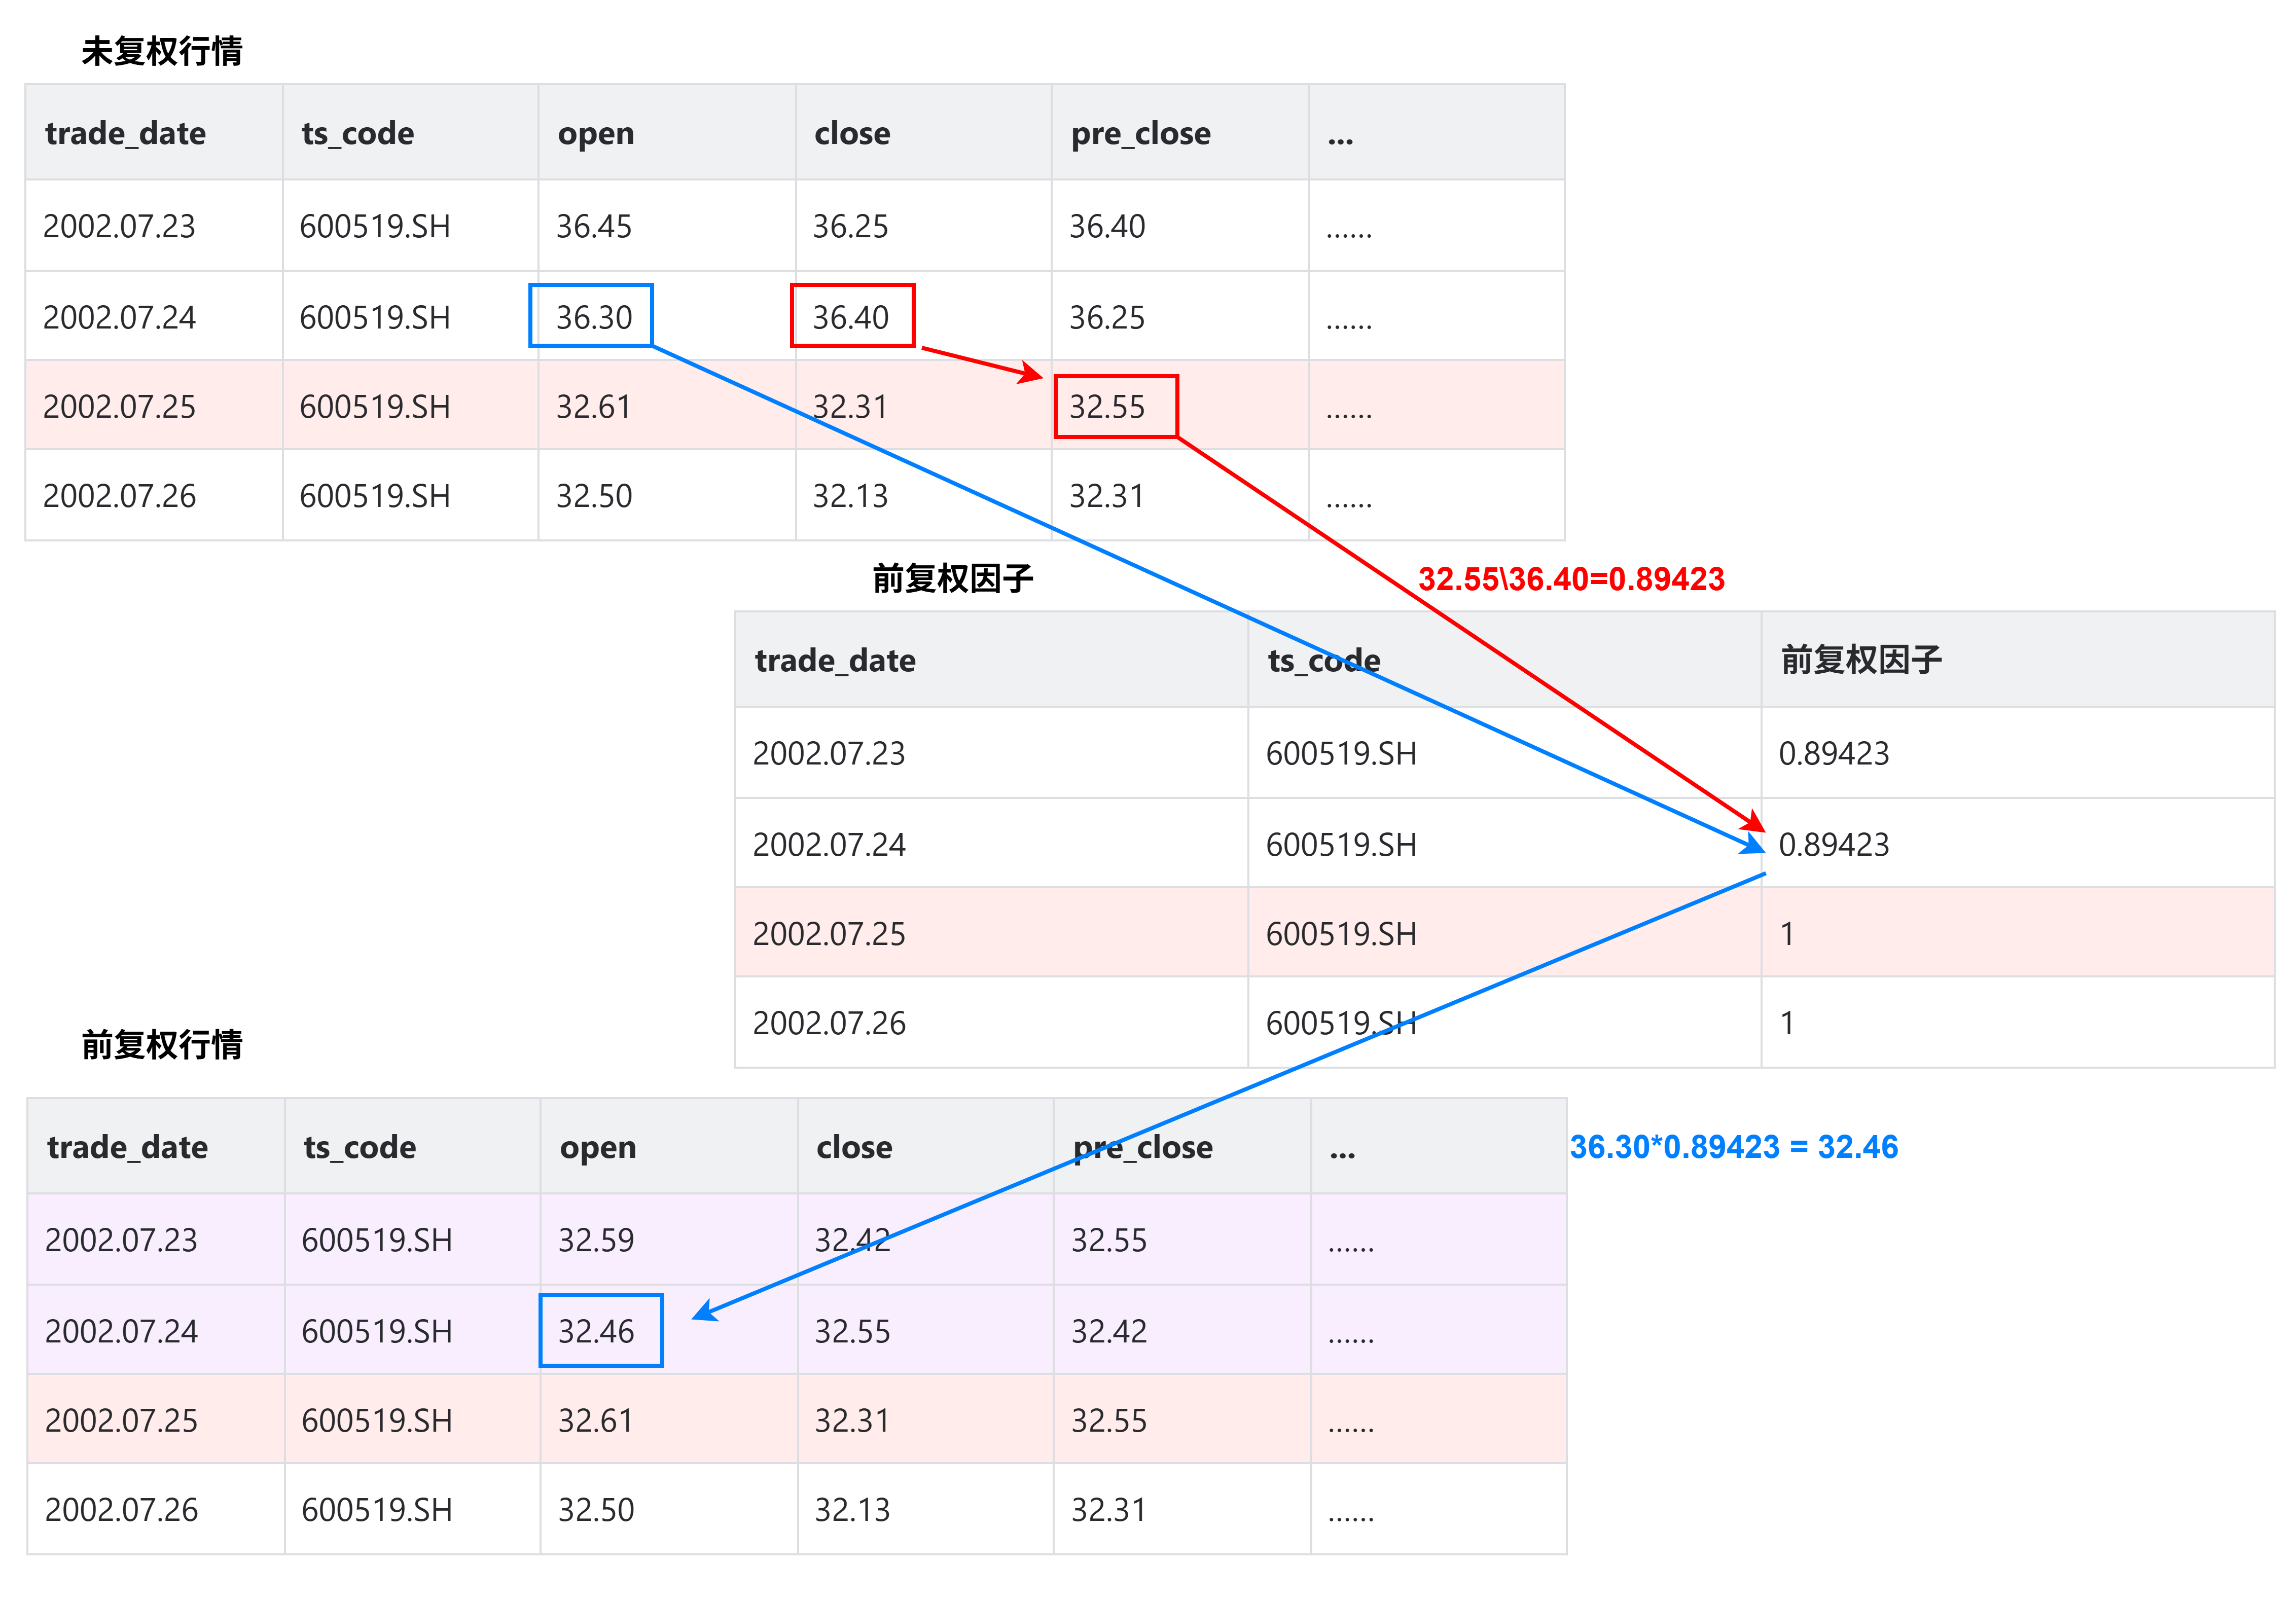Click the red-boxed 32.55 pre_close value
This screenshot has height=1602, width=2296.
pyautogui.click(x=1107, y=407)
